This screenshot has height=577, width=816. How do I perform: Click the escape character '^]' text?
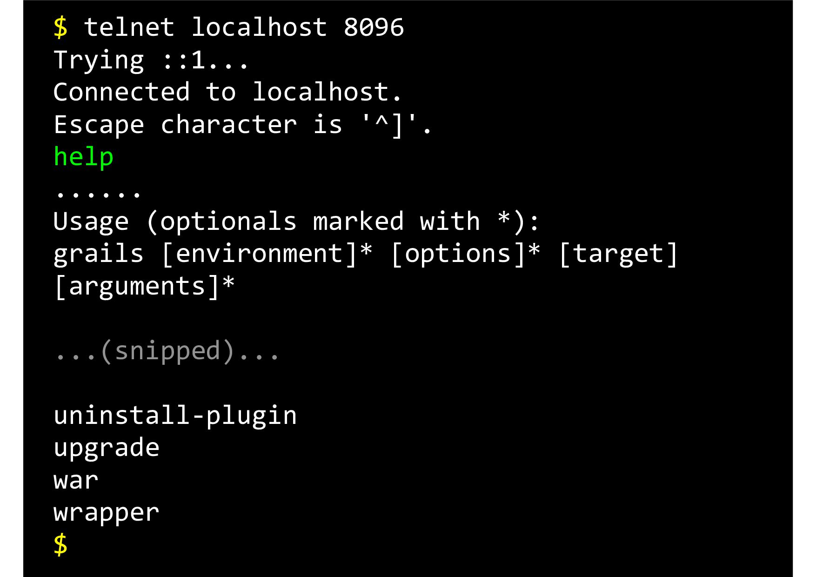coord(390,125)
